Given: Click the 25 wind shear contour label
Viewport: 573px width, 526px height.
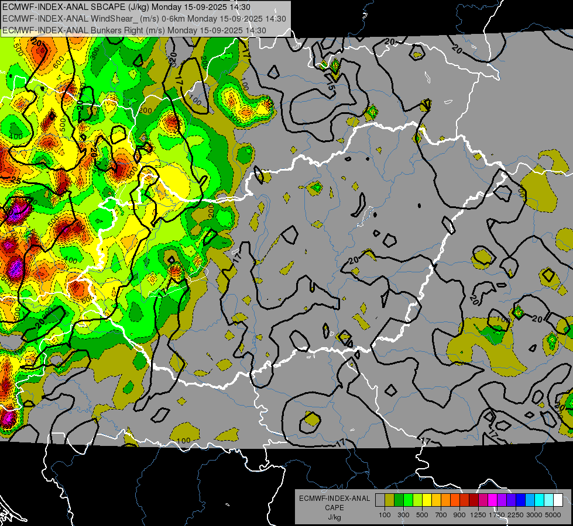Looking at the screenshot, I should [x=15, y=180].
